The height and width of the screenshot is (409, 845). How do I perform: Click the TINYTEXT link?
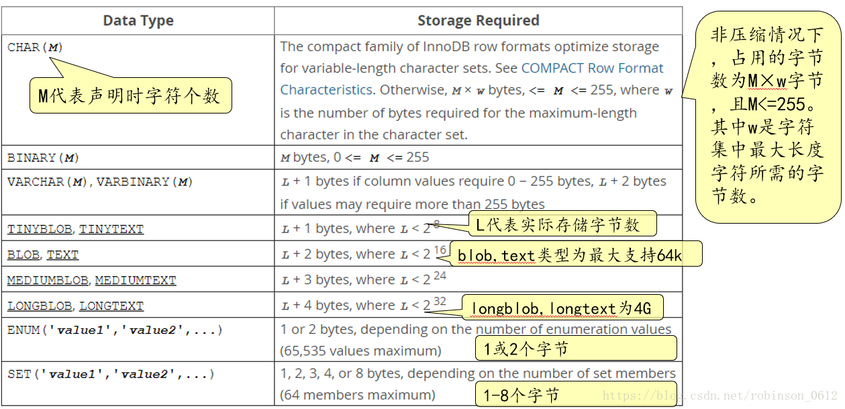[x=111, y=229]
